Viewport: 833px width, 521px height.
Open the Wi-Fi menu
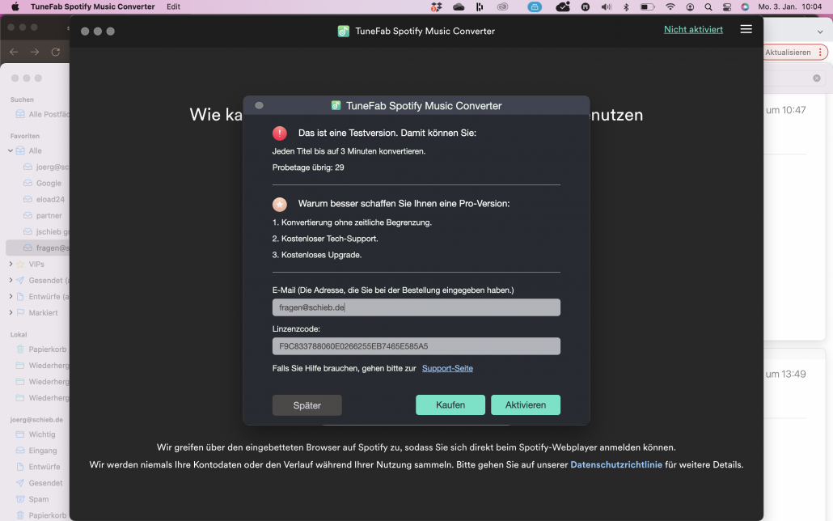(670, 7)
